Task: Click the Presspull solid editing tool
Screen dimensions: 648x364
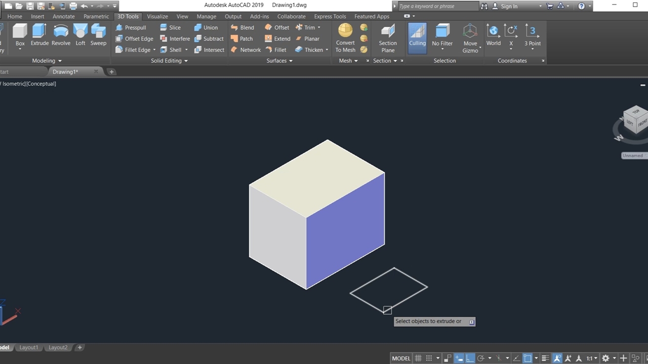Action: coord(131,28)
